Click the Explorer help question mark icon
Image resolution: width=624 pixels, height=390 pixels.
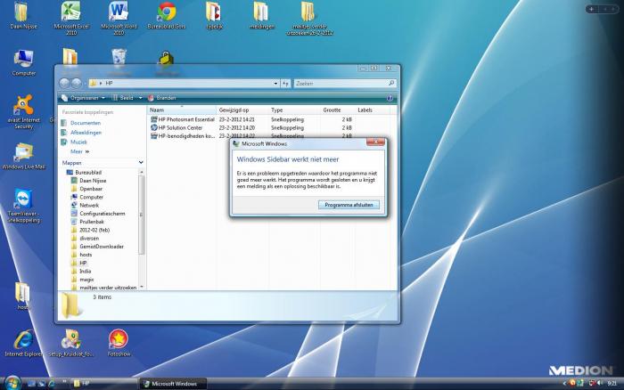coord(390,98)
